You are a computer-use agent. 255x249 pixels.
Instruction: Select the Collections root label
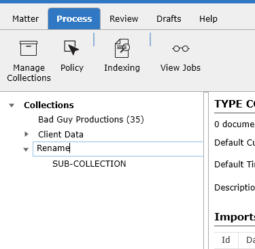pos(49,105)
